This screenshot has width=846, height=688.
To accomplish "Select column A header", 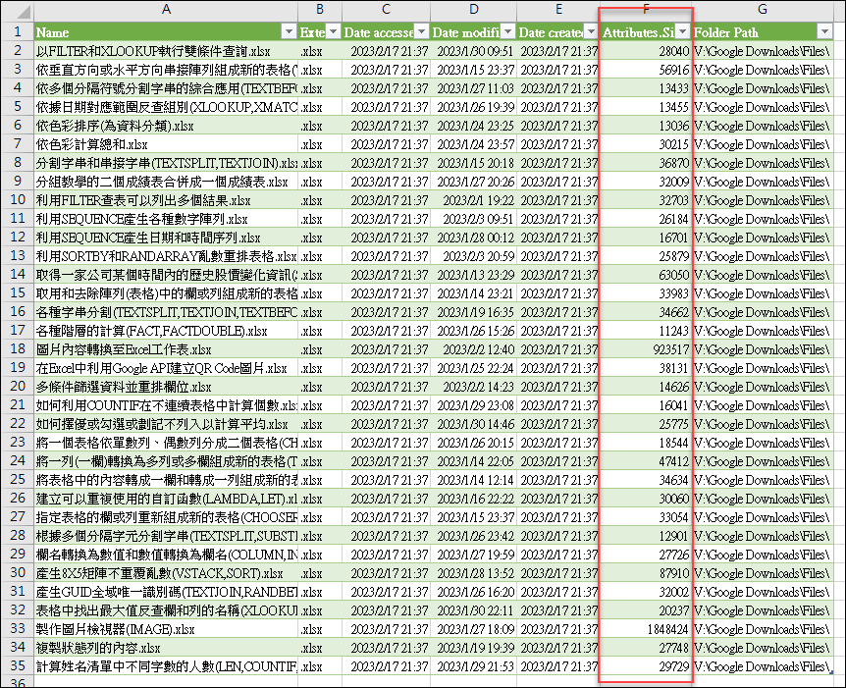I will (166, 9).
